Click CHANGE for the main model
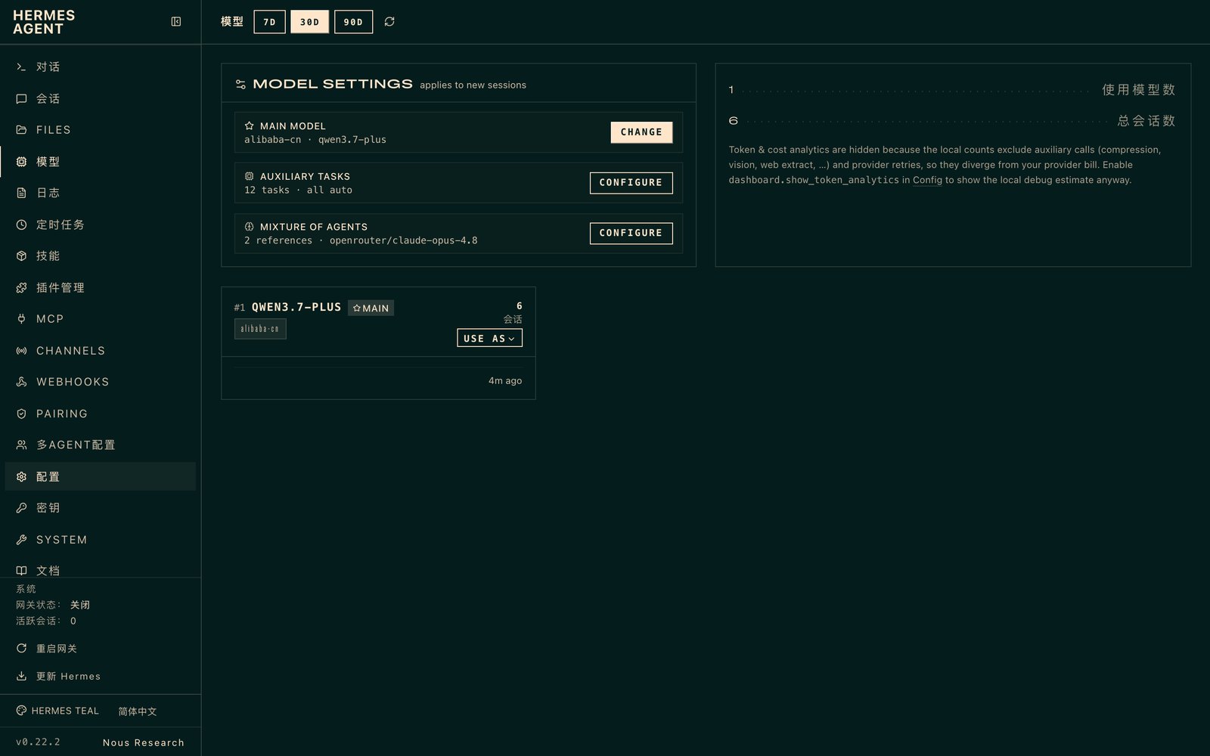The width and height of the screenshot is (1210, 756). (641, 132)
